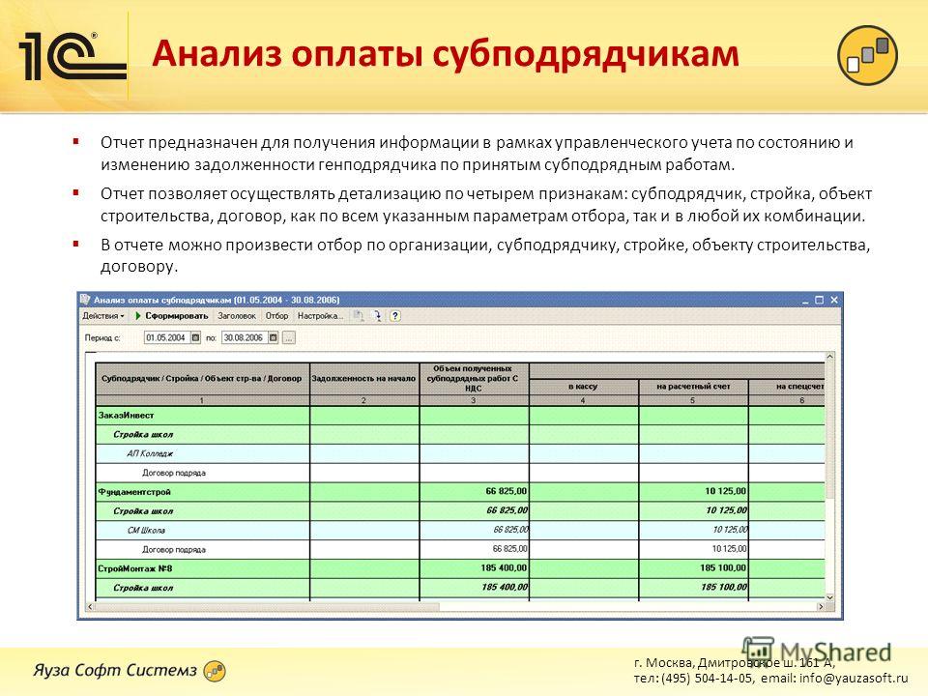Click the period start date field 01.05.2004

tap(167, 338)
